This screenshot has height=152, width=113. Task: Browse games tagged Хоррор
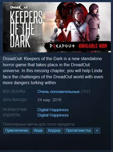(x=54, y=130)
